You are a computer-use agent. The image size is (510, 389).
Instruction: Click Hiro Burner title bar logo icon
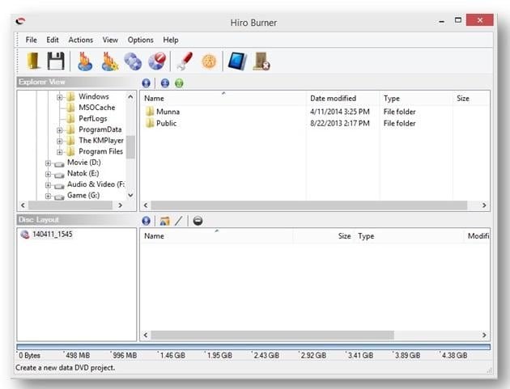tap(20, 22)
